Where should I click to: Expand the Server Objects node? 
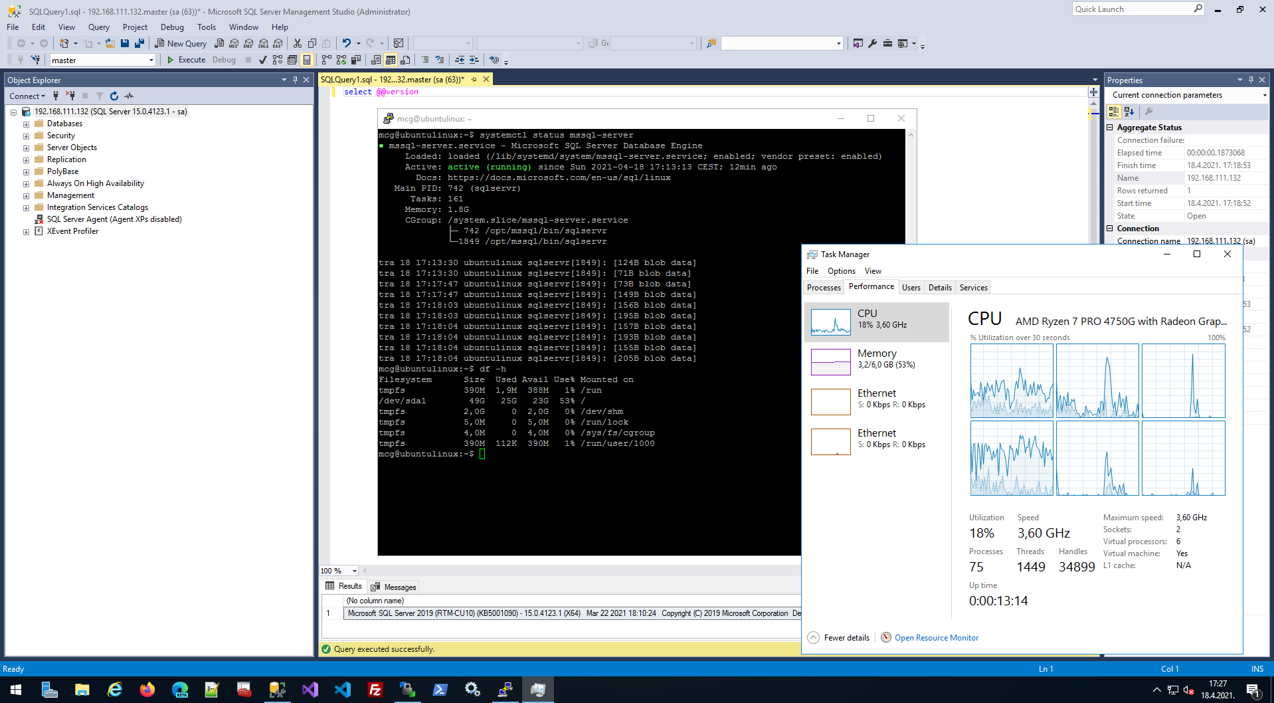pos(26,148)
